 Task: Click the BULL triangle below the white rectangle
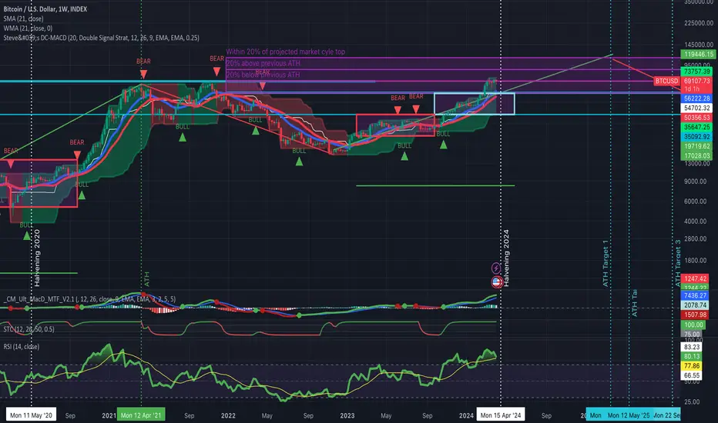[x=443, y=145]
